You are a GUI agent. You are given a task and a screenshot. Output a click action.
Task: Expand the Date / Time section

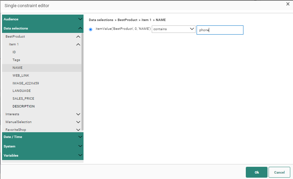tap(80, 137)
